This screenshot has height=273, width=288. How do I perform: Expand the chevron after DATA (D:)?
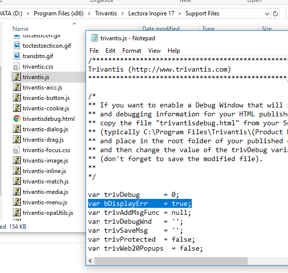click(28, 14)
